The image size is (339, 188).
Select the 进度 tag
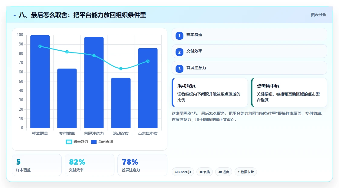(224, 172)
